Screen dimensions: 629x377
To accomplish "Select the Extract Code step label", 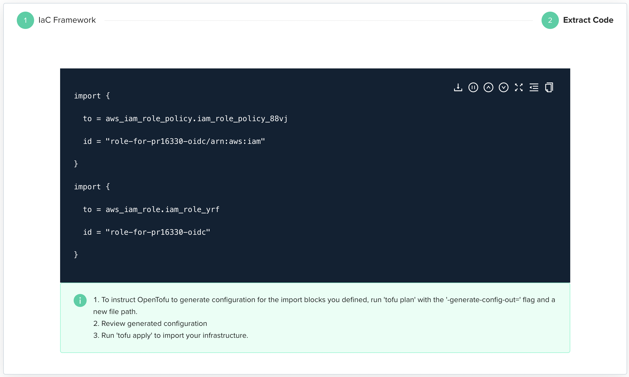I will coord(588,20).
